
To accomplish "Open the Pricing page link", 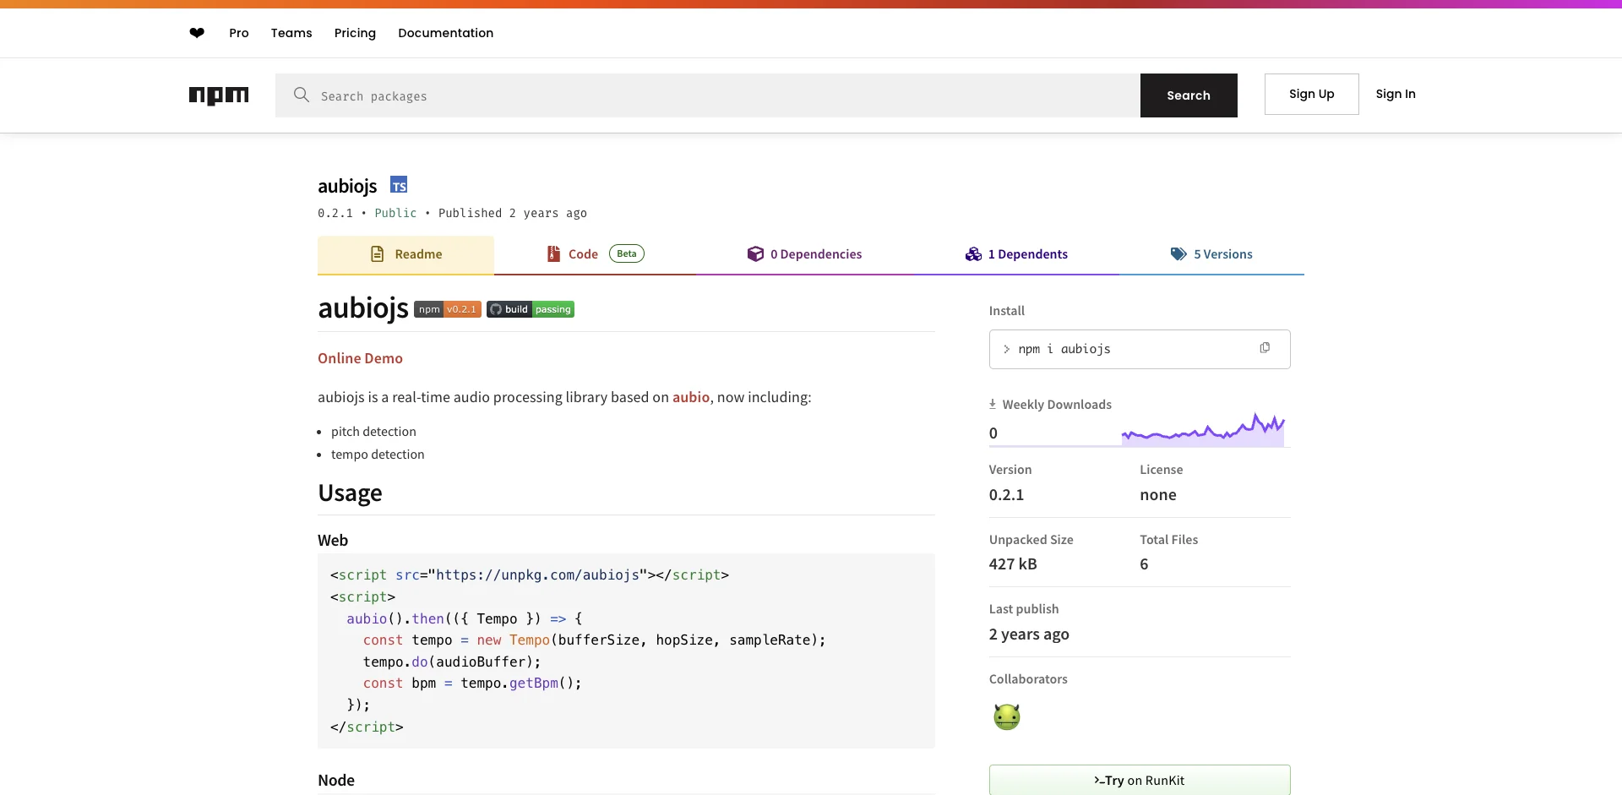I will [x=355, y=33].
